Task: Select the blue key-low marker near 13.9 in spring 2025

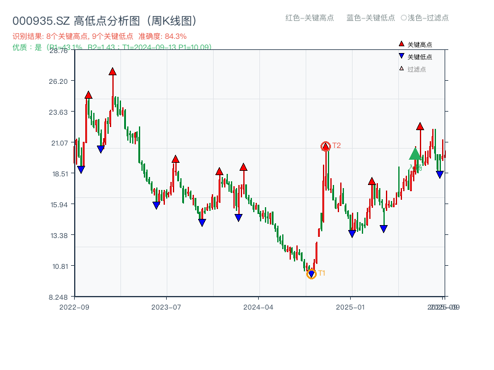Action: pos(383,229)
